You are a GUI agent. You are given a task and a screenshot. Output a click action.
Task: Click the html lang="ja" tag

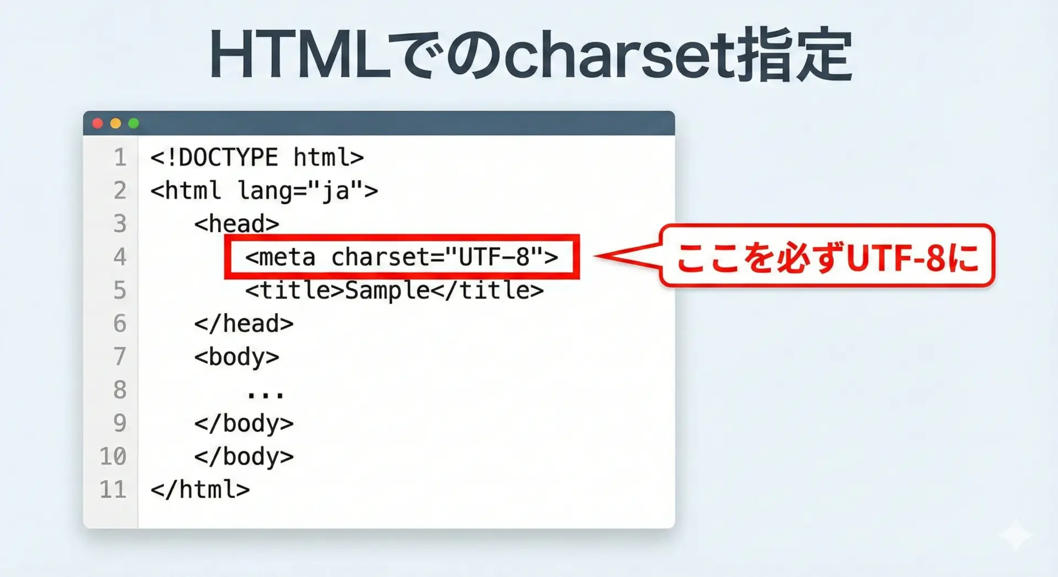pos(264,191)
